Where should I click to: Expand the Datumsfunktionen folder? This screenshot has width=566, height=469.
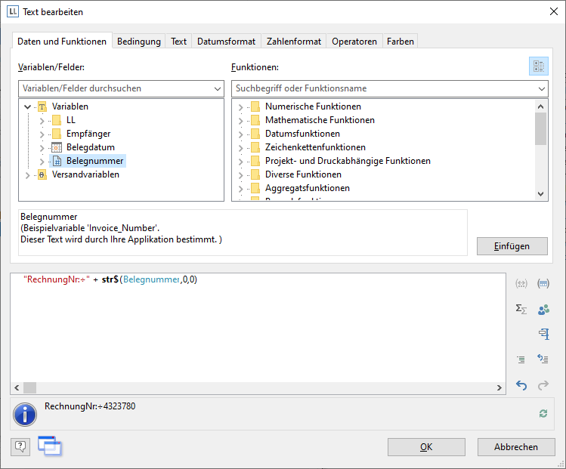tap(240, 134)
